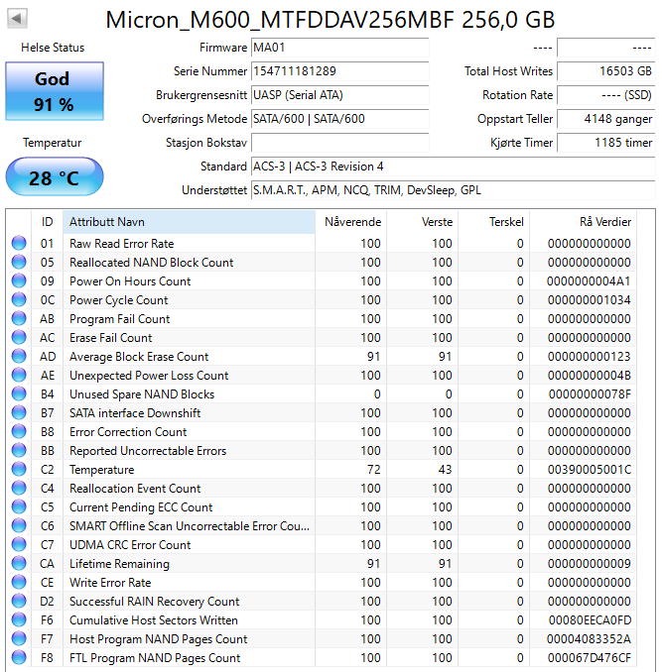Open the health status 'God 91 %' button
This screenshot has height=672, width=662.
(x=53, y=91)
